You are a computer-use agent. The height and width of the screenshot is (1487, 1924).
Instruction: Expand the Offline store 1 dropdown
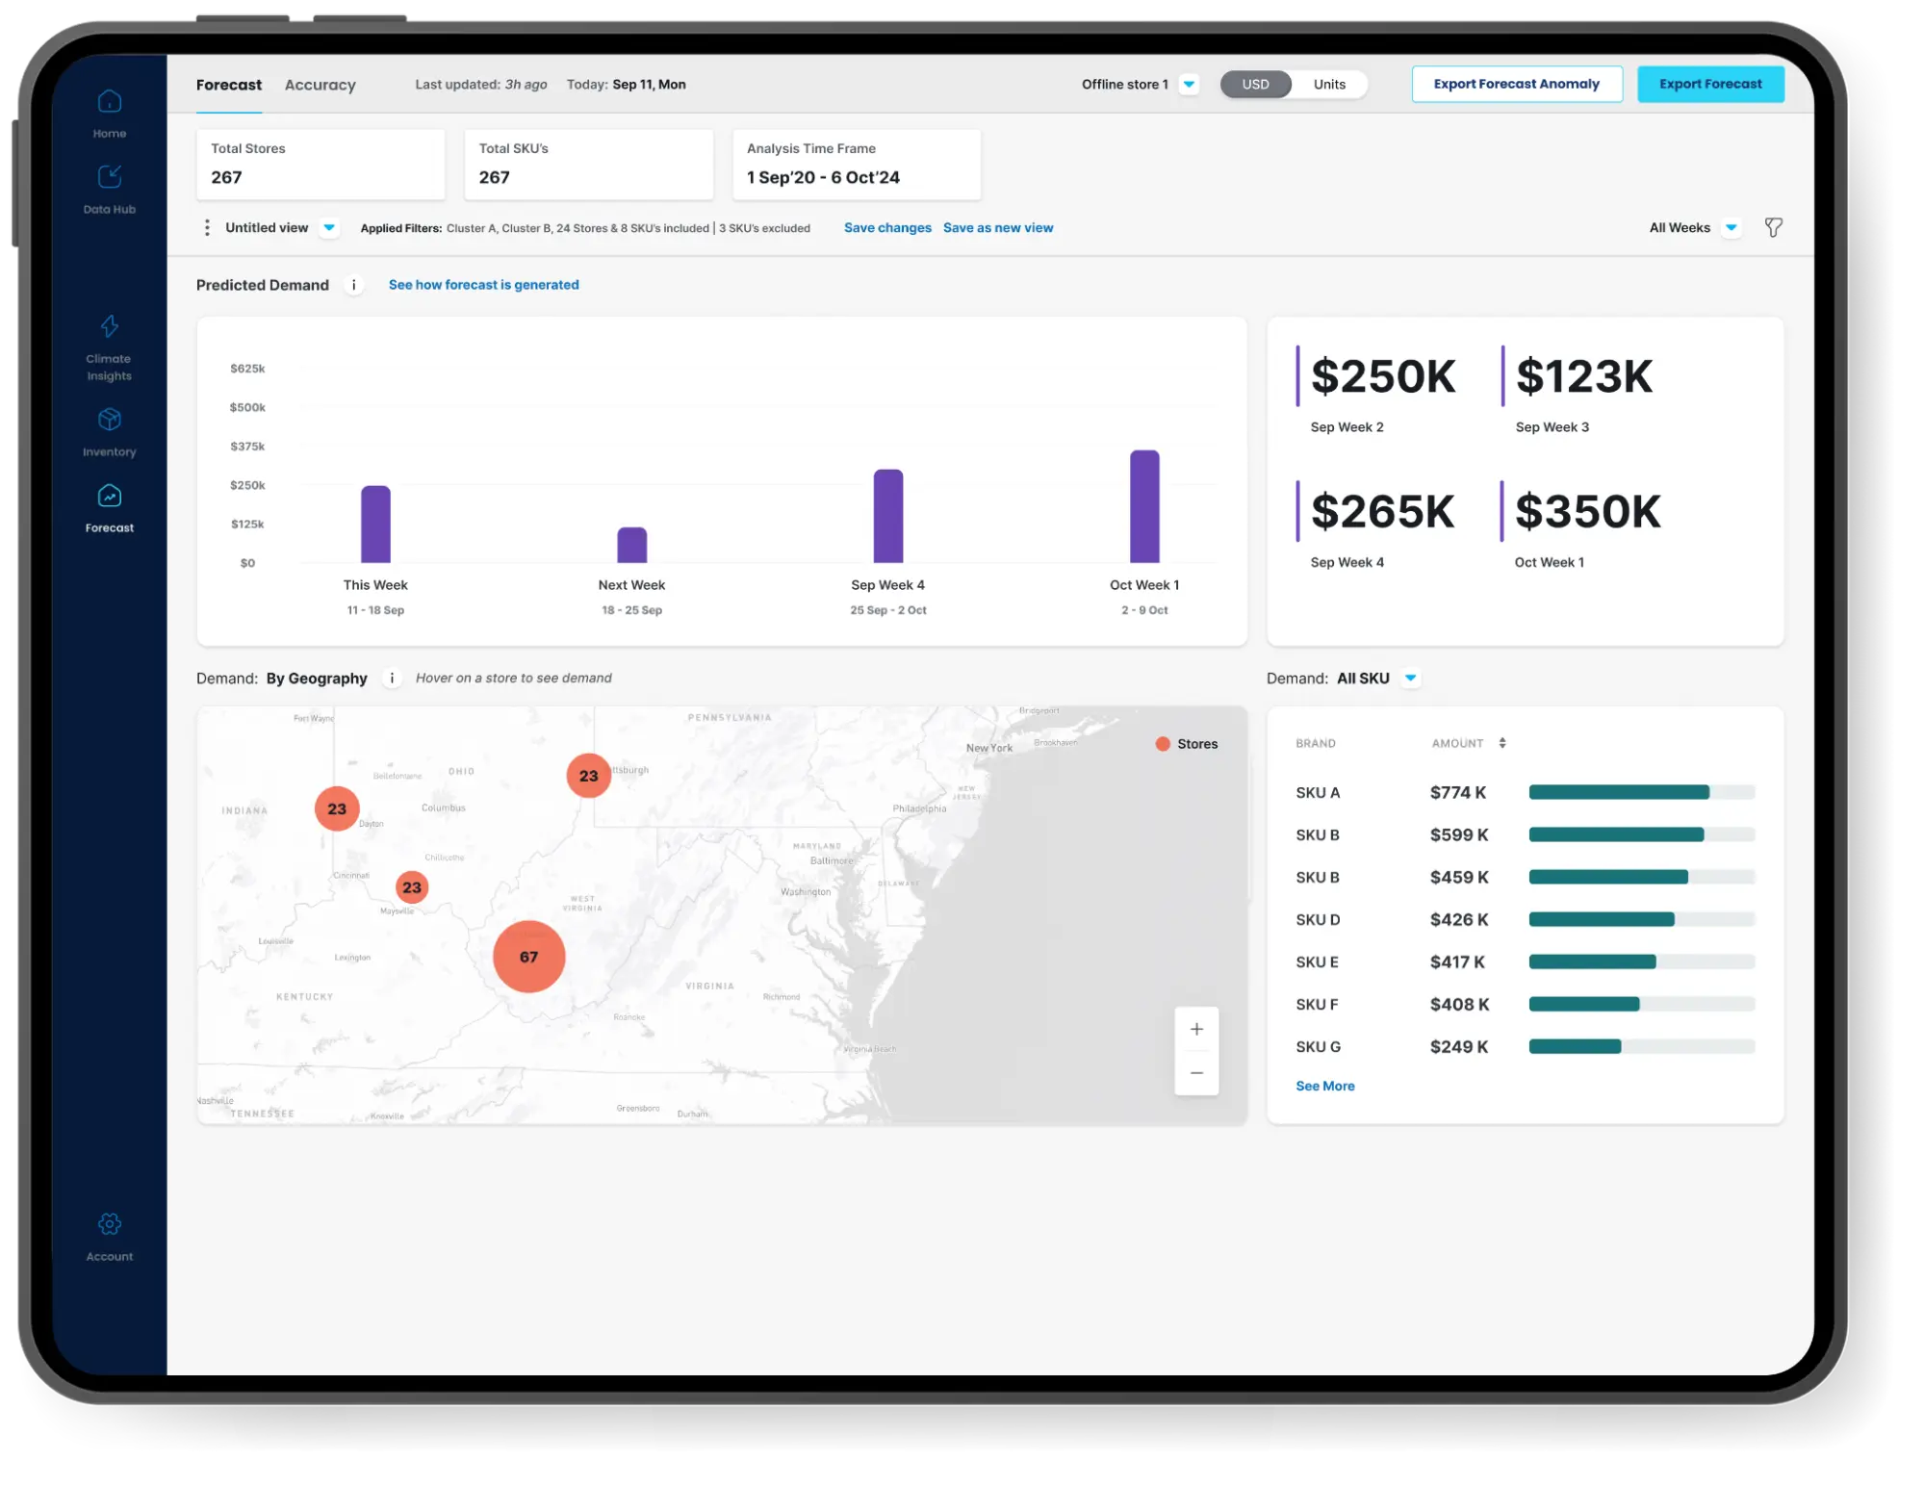click(1189, 85)
